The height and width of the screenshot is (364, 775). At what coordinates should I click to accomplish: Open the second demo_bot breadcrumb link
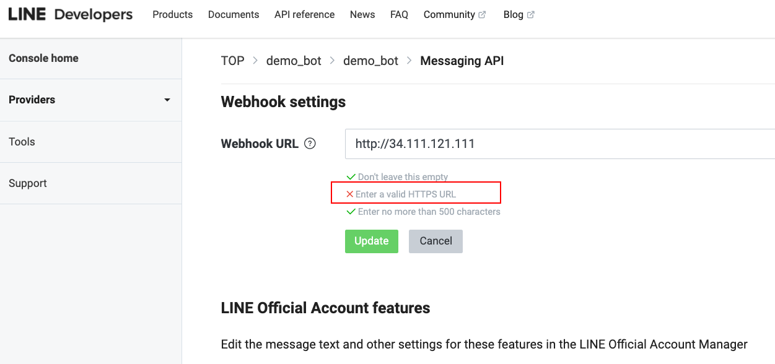pyautogui.click(x=370, y=61)
